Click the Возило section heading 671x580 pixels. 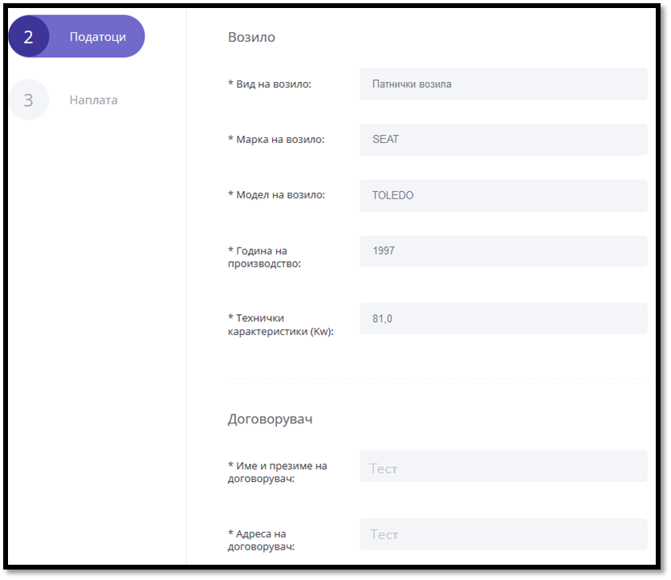[x=251, y=37]
